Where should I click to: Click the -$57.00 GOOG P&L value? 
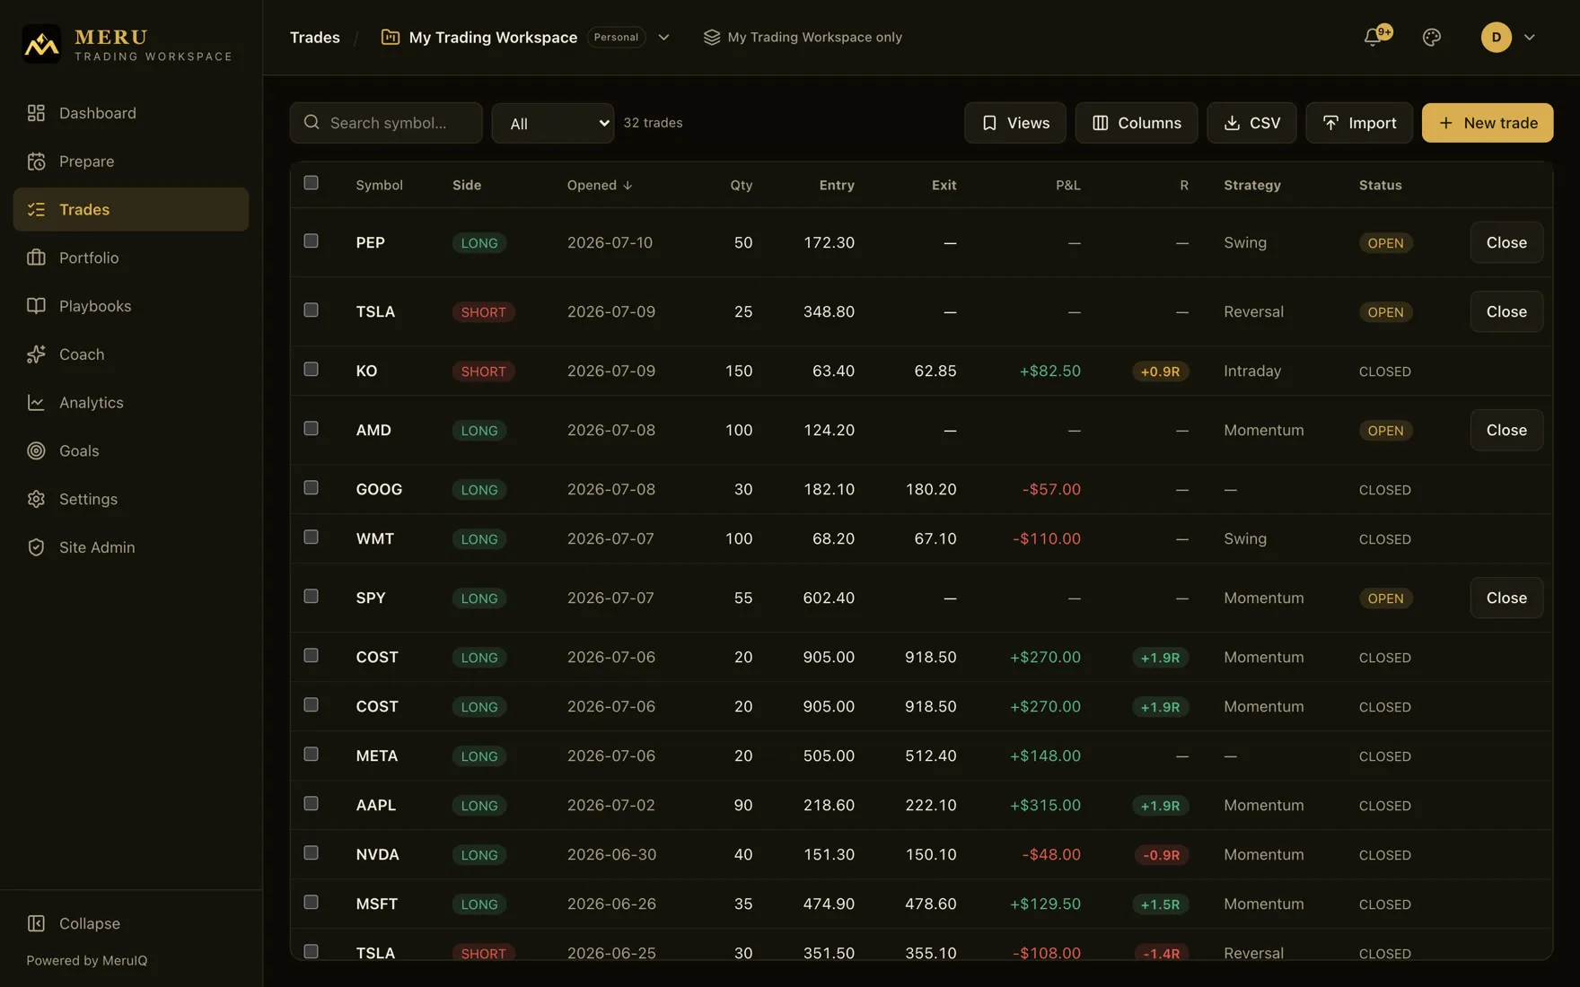tap(1051, 489)
